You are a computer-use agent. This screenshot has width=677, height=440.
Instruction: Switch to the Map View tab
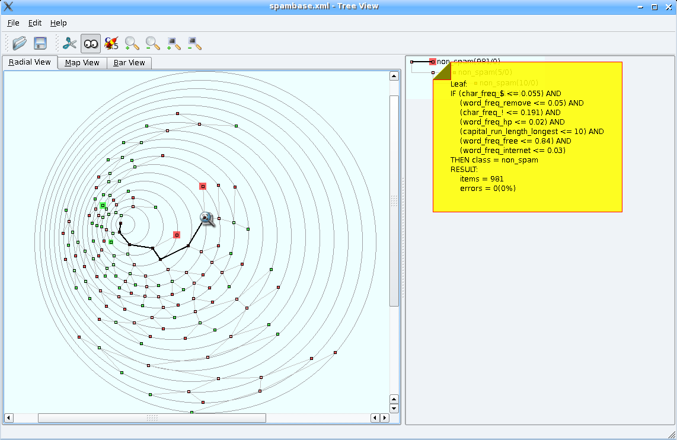point(82,63)
